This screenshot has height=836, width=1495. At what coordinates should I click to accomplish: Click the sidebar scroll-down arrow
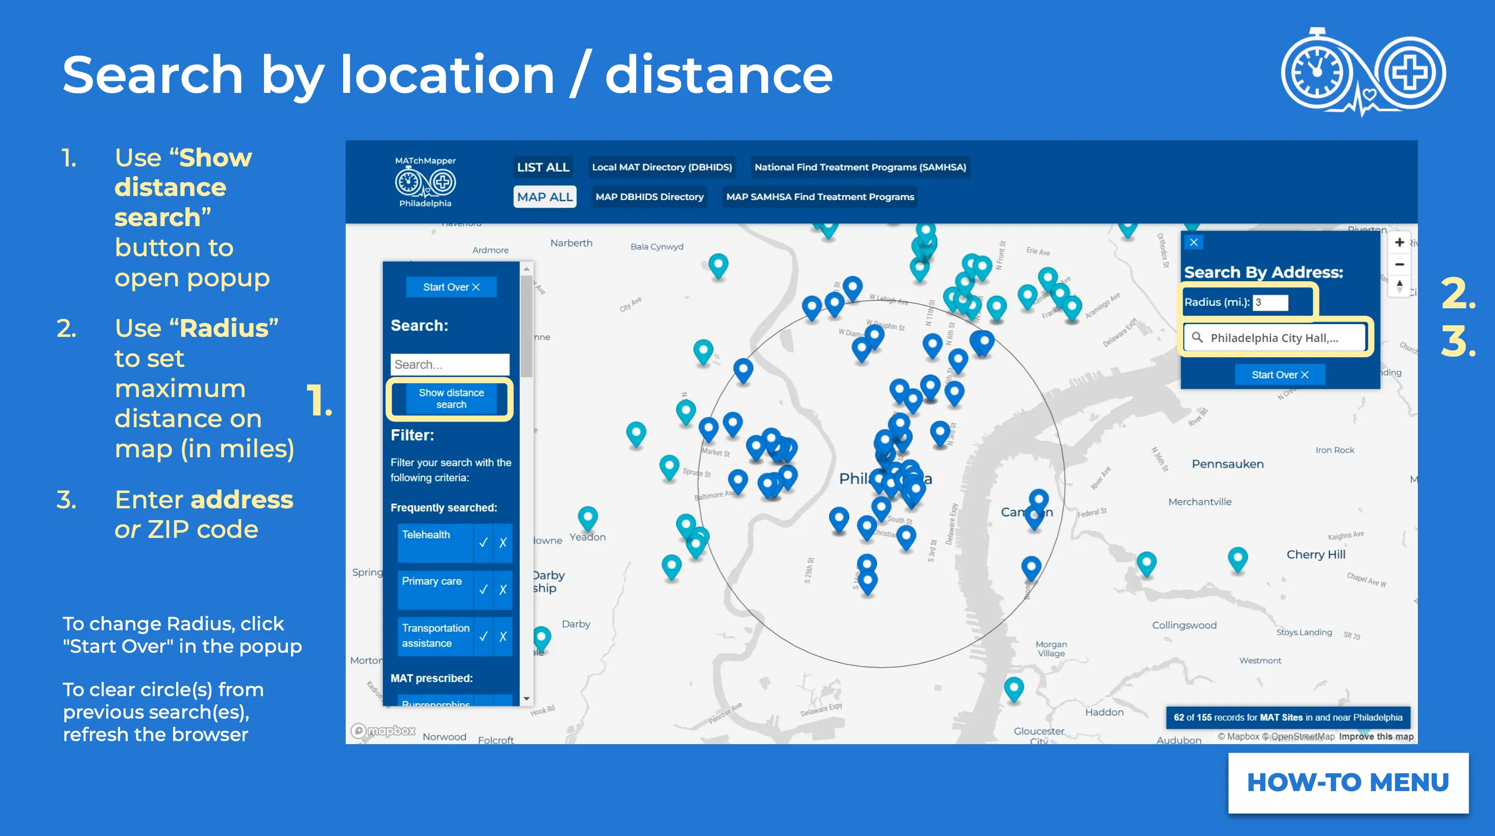pyautogui.click(x=526, y=699)
